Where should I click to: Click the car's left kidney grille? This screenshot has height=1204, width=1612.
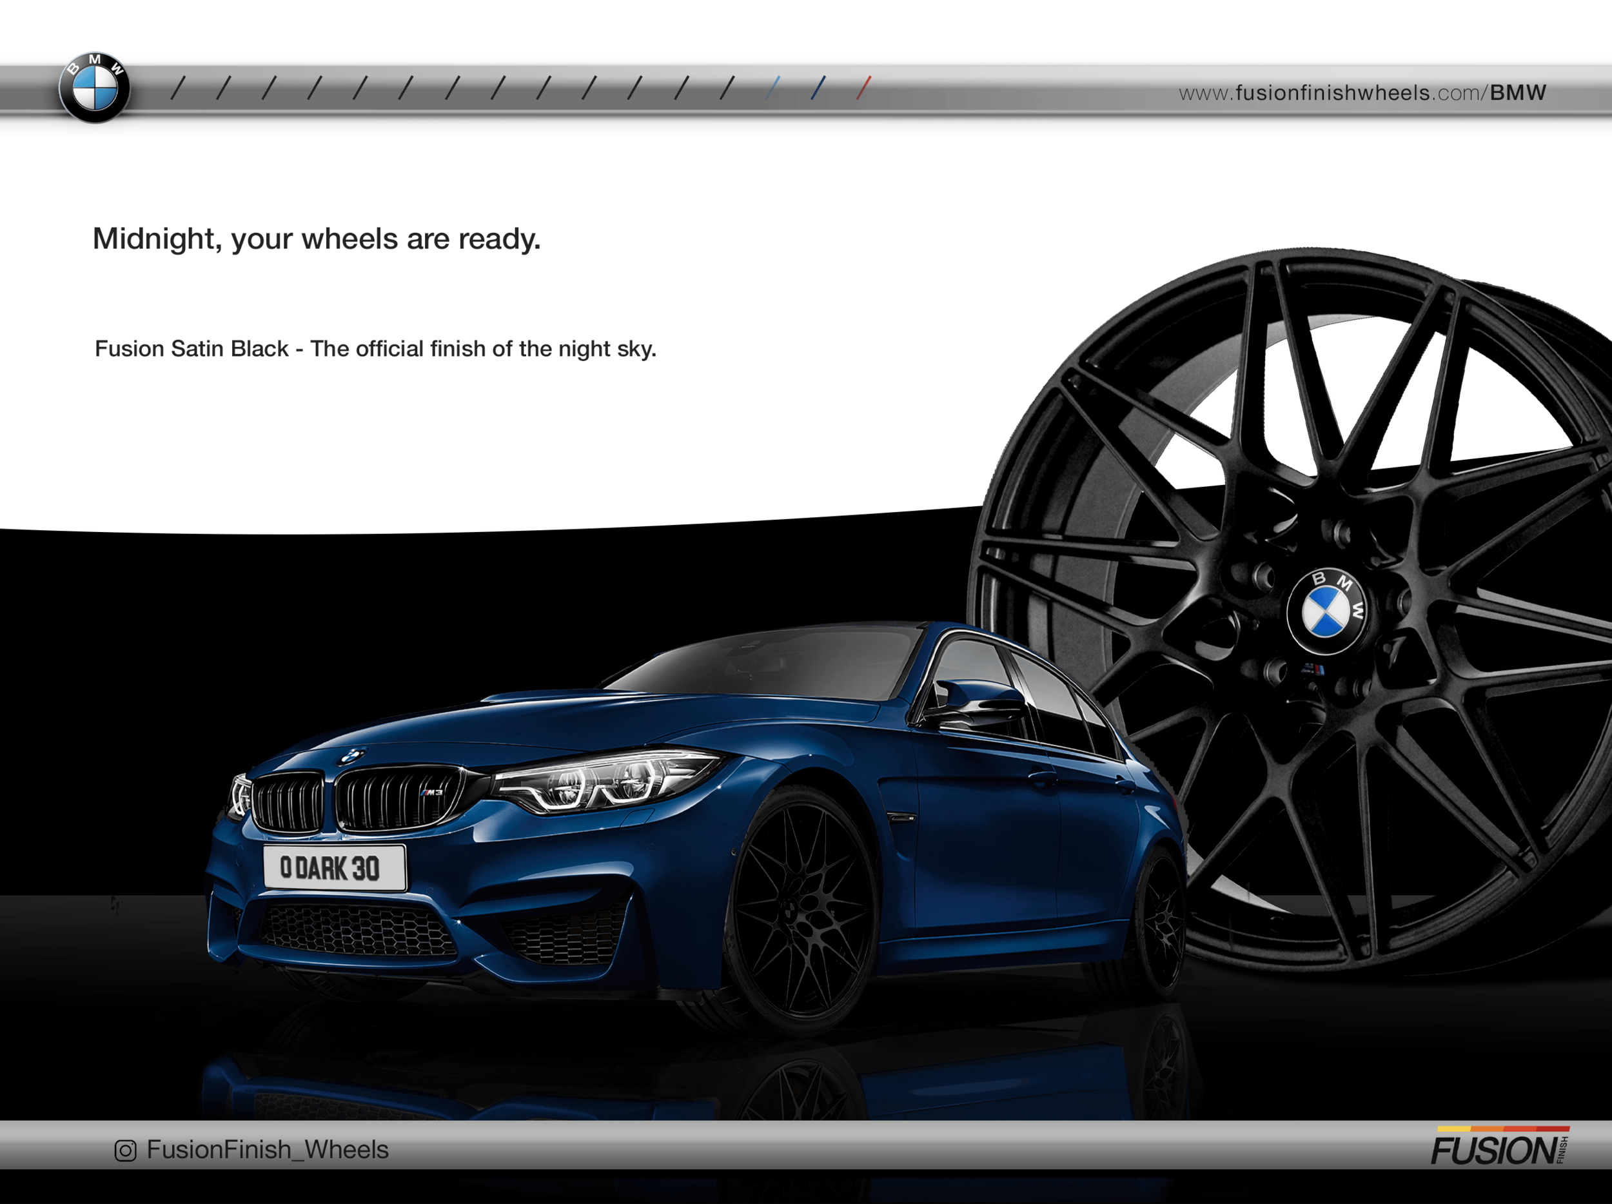[x=288, y=803]
